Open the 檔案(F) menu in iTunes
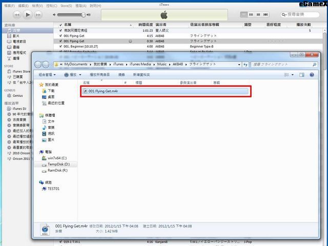The width and height of the screenshot is (328, 246). coord(10,6)
